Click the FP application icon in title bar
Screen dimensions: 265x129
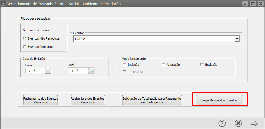(x=3, y=4)
